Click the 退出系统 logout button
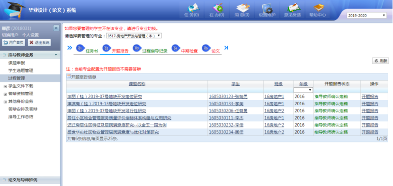 click(39, 42)
